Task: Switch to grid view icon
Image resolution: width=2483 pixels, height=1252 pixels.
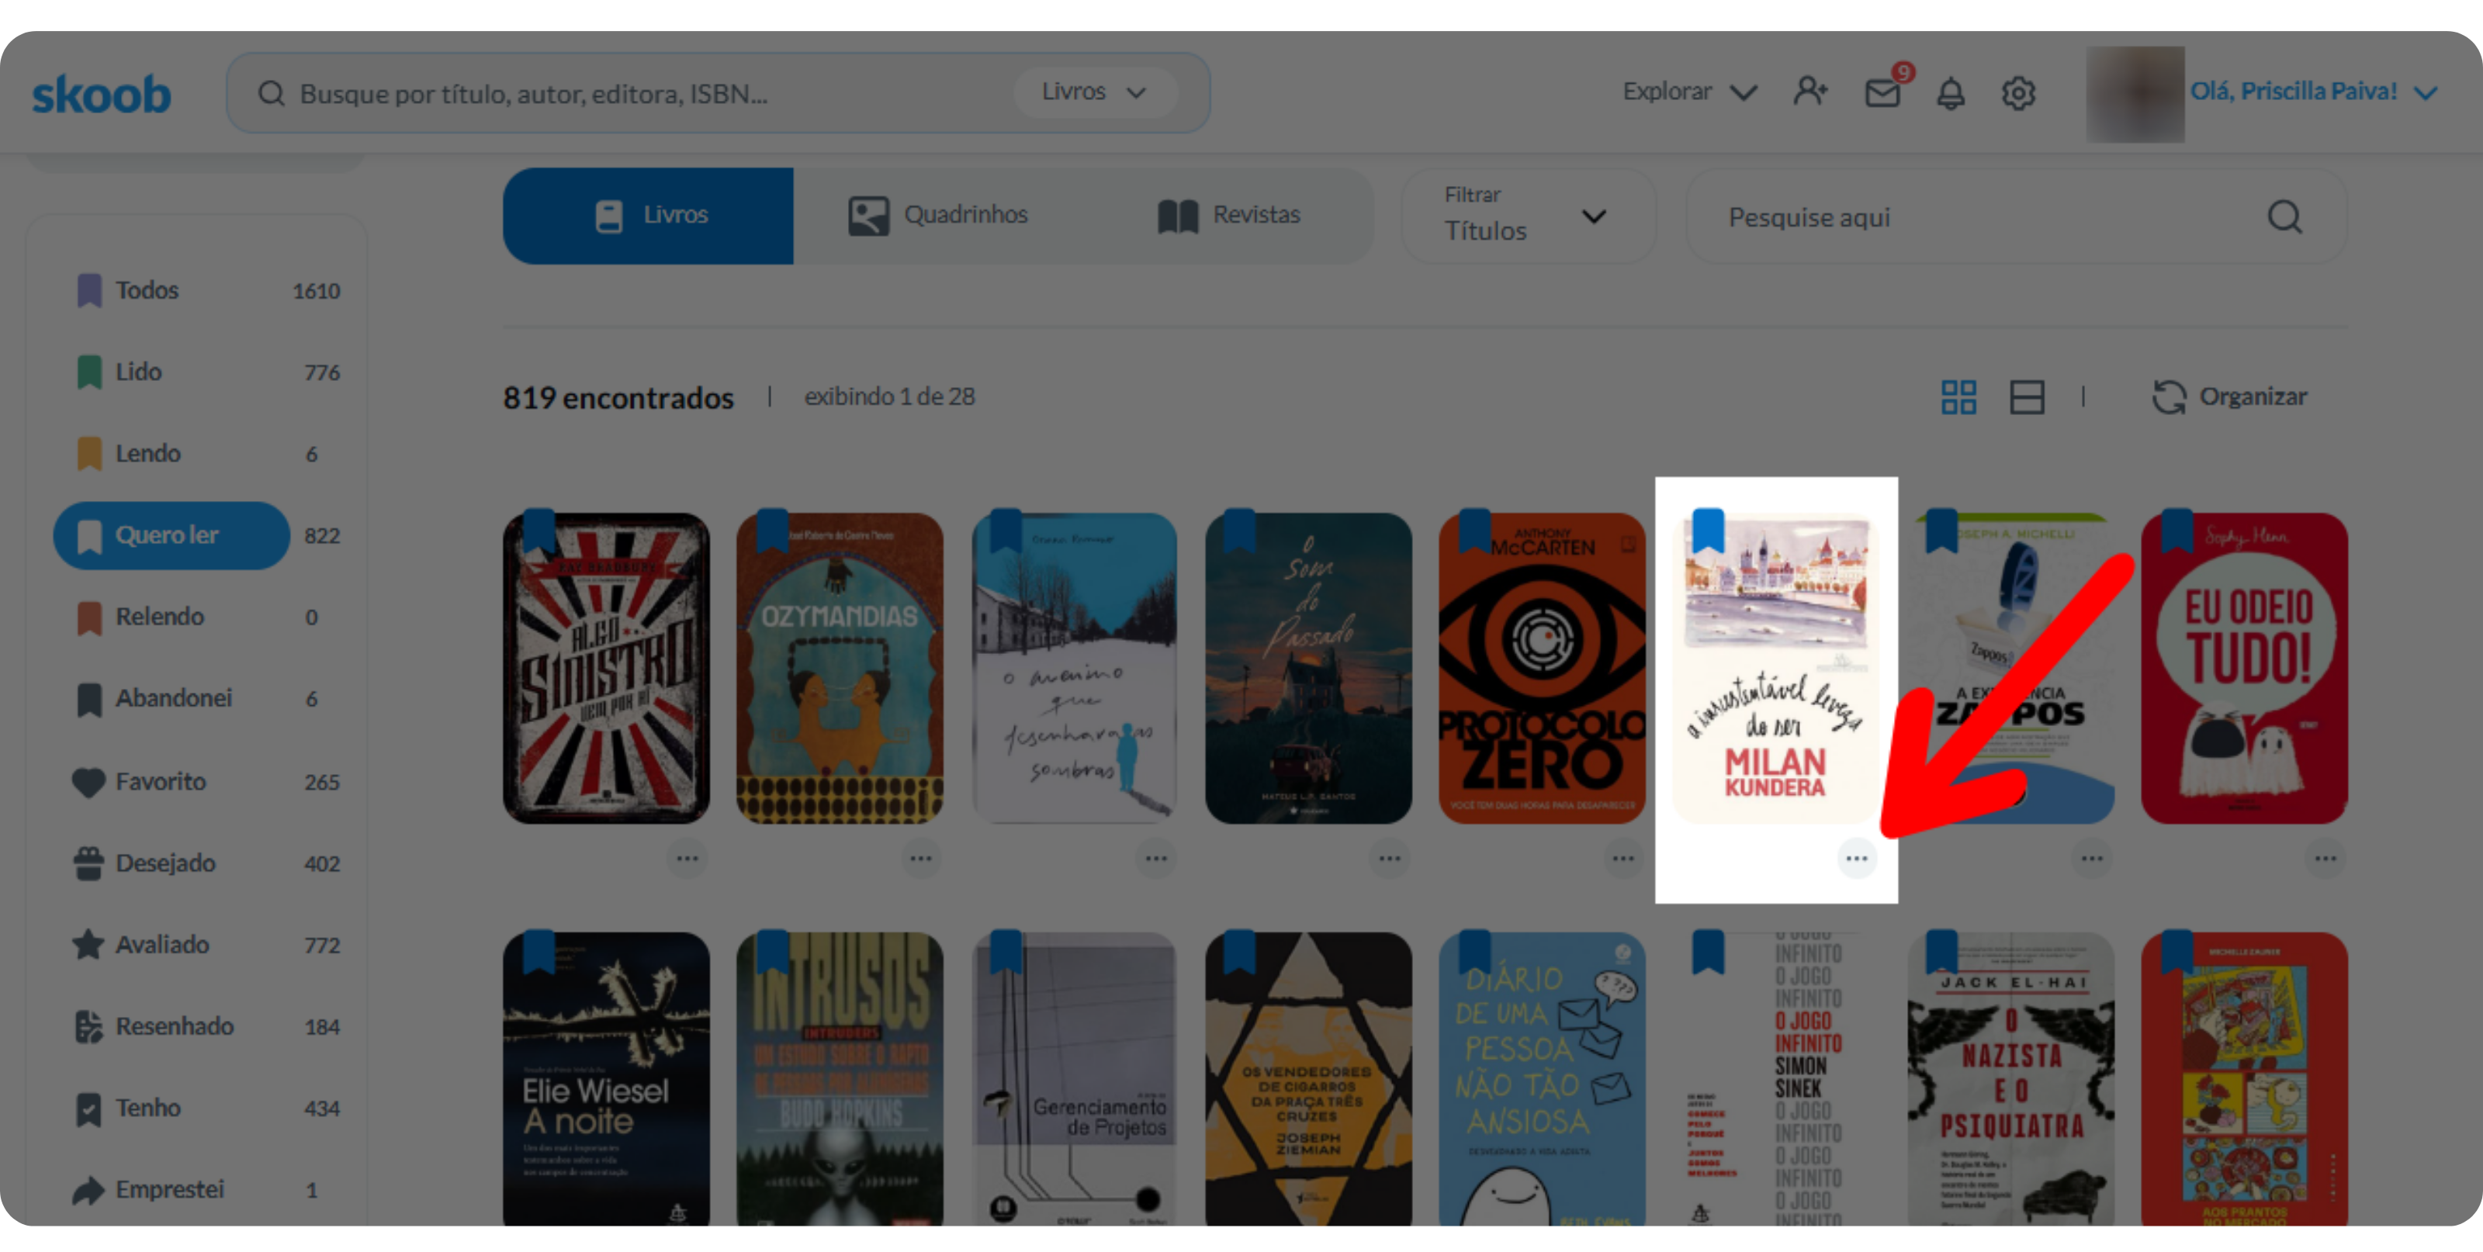Action: pos(1958,397)
